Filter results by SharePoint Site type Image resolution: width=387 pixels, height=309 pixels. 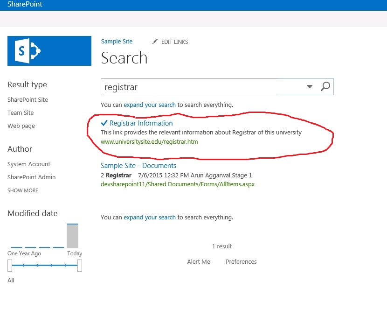(28, 100)
